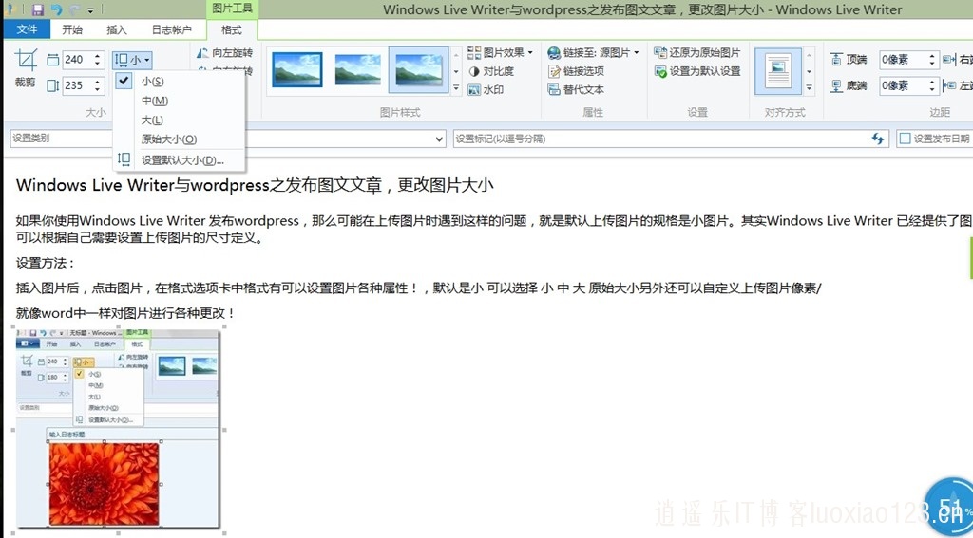Apply the first picture style thumbnail
Image resolution: width=973 pixels, height=538 pixels.
(x=297, y=69)
